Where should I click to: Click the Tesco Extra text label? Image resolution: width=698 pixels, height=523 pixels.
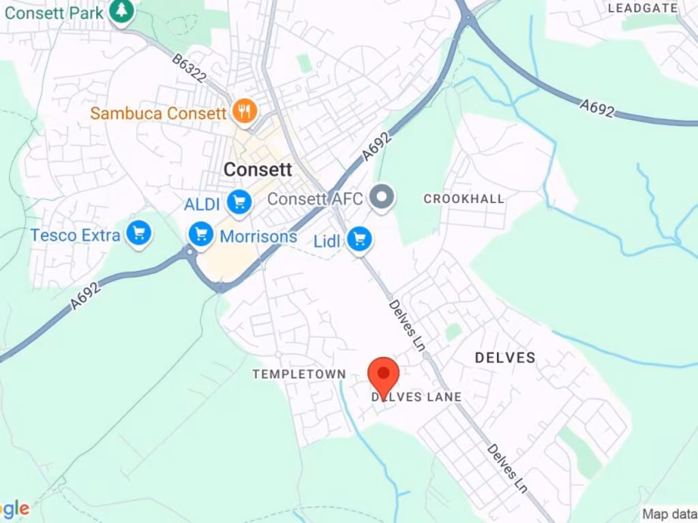click(75, 235)
